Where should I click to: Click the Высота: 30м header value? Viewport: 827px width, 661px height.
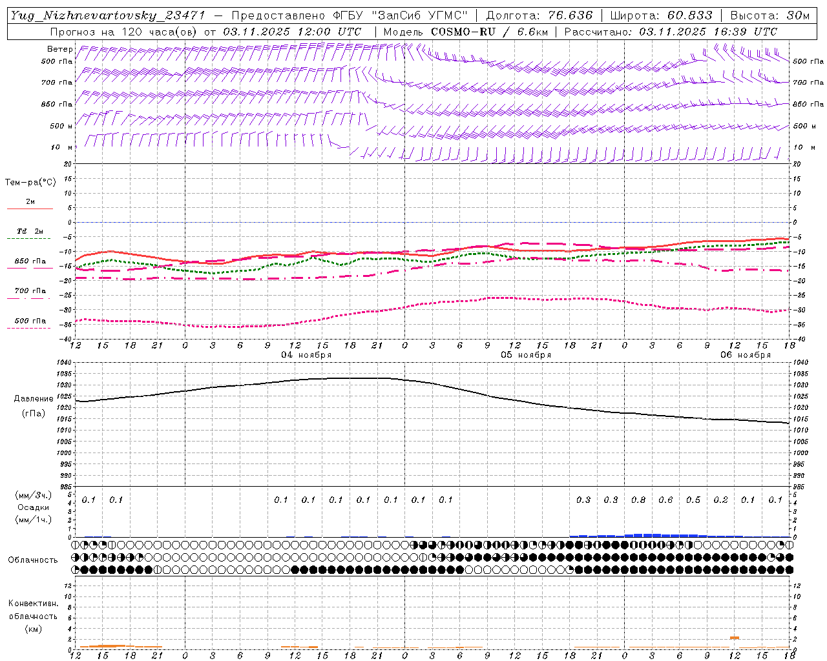click(x=769, y=15)
